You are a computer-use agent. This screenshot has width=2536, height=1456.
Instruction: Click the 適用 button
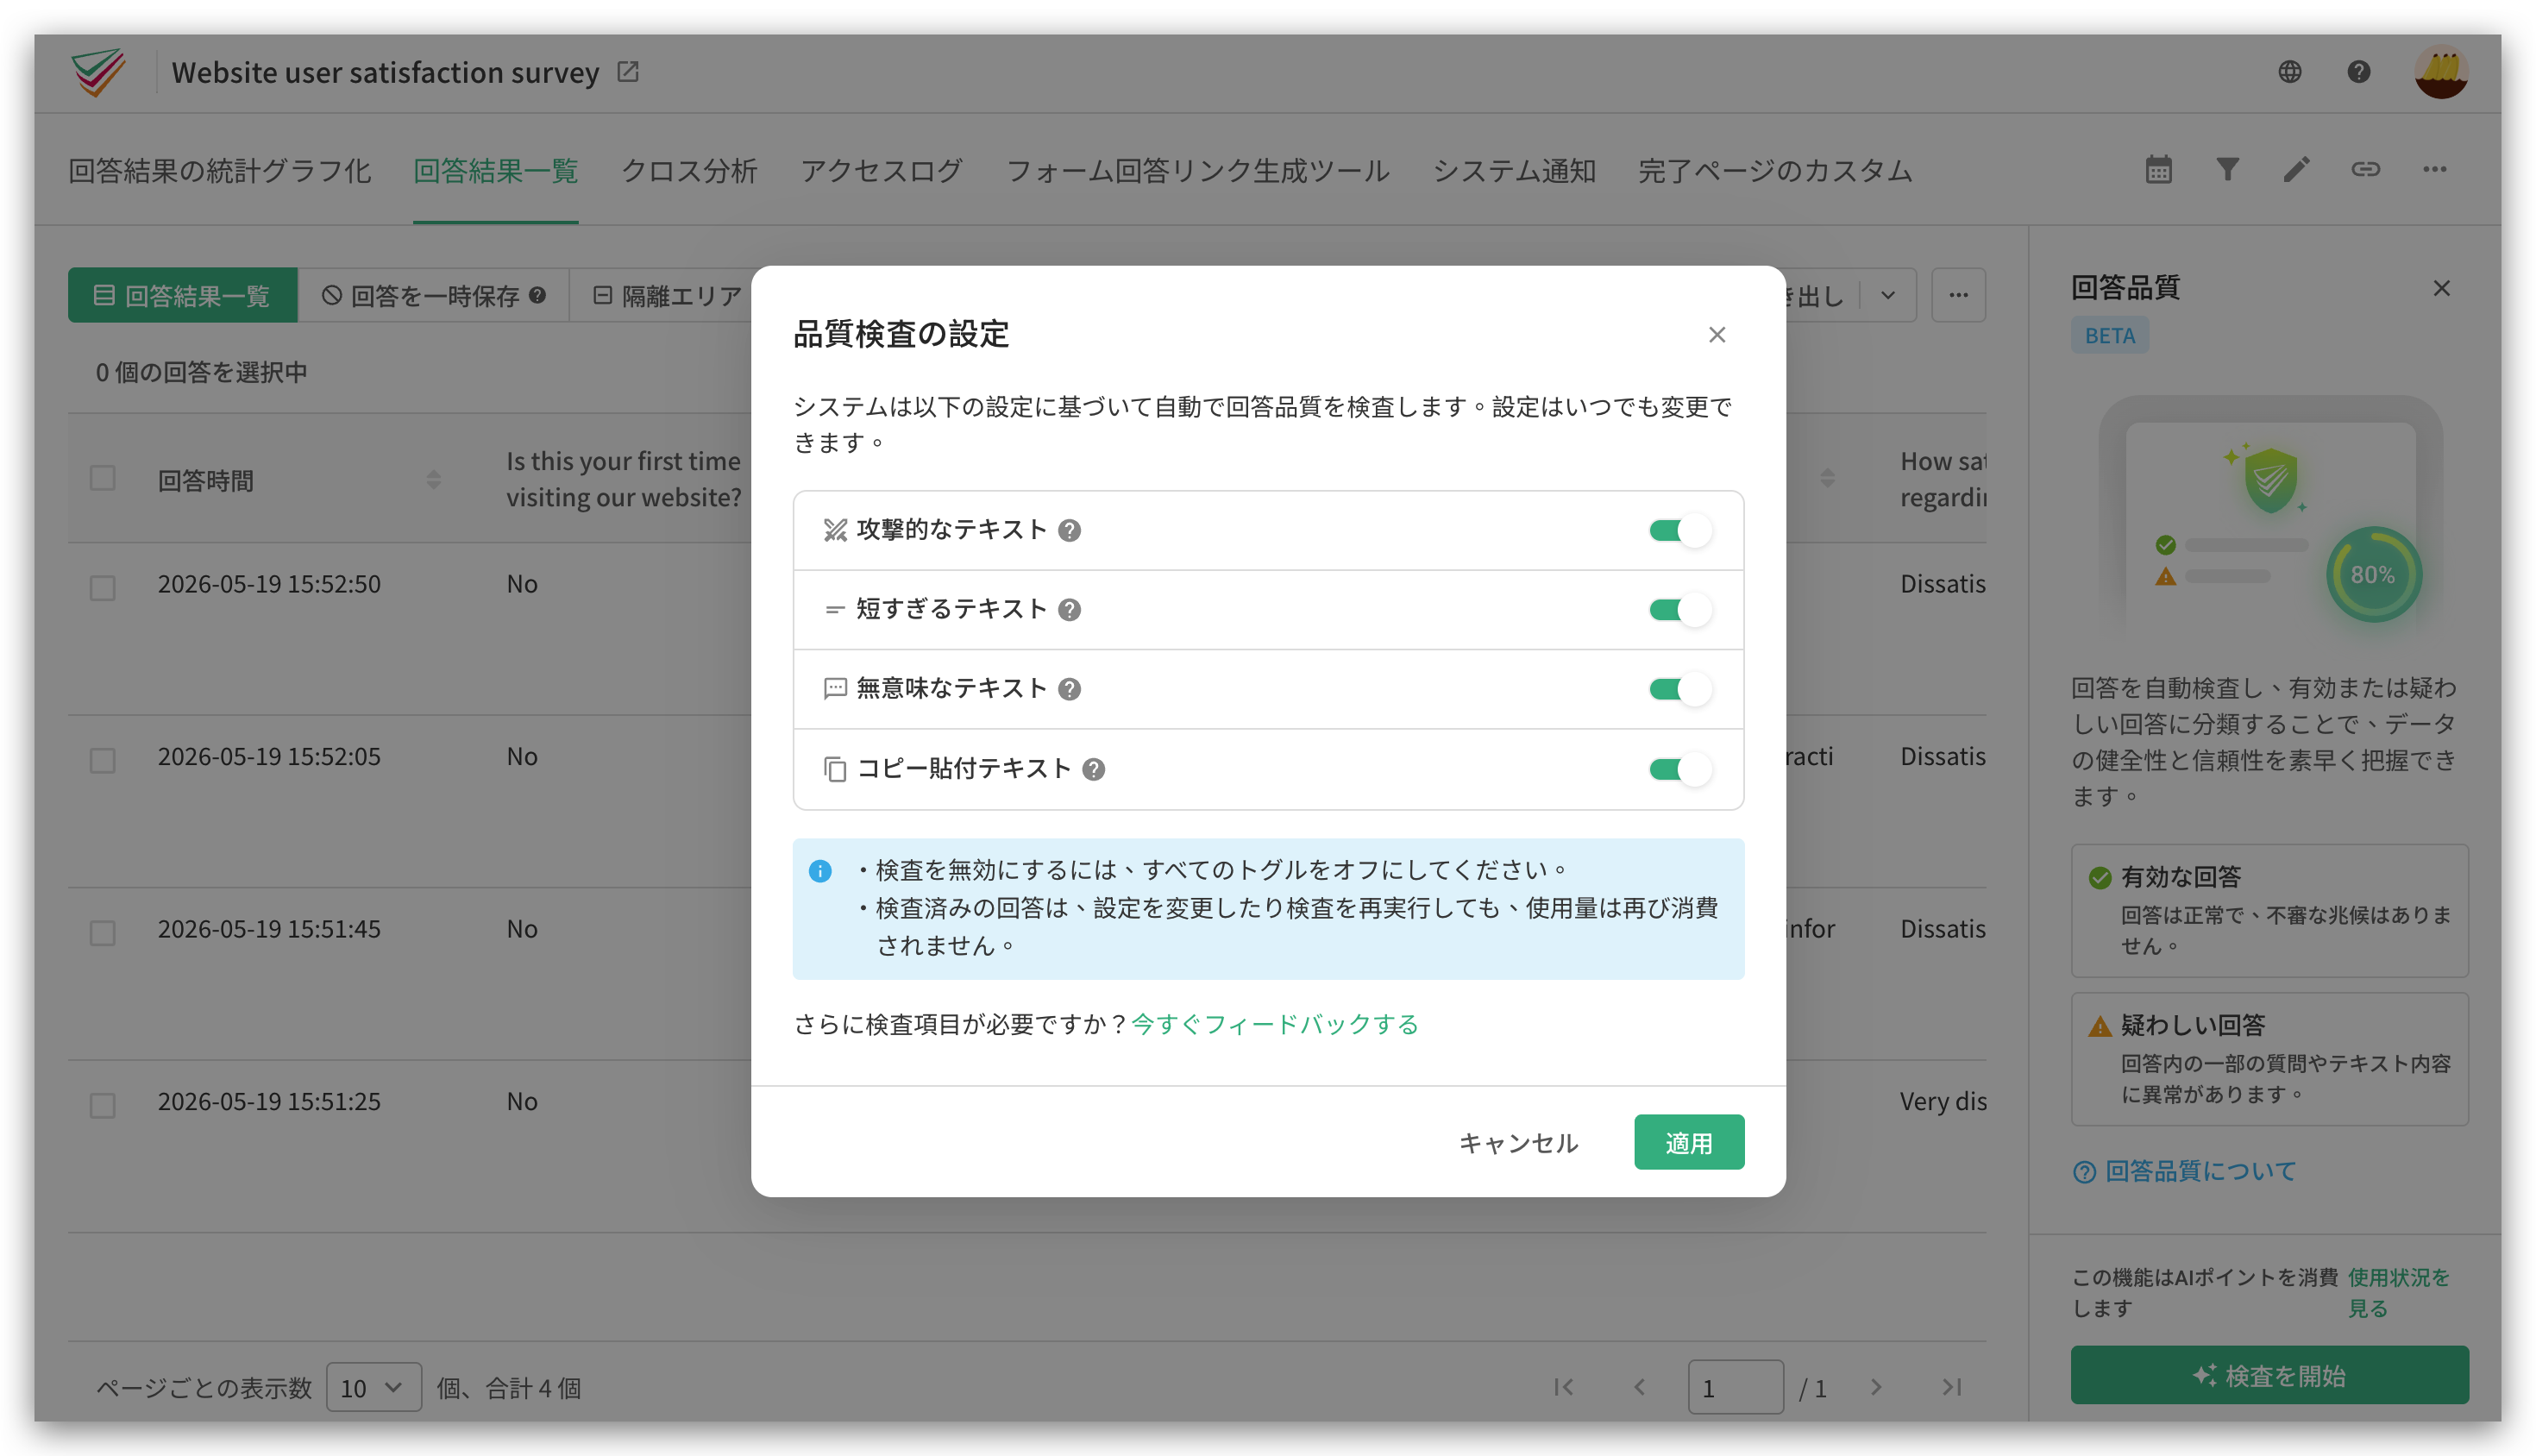tap(1688, 1142)
